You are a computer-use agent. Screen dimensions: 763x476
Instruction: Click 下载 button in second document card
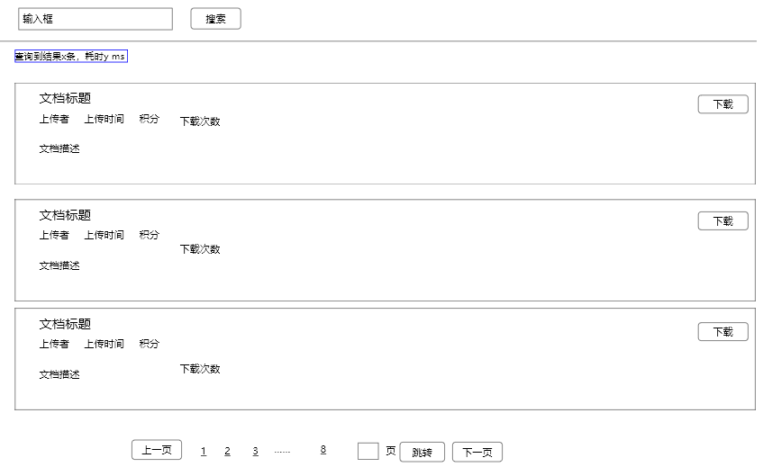click(722, 221)
